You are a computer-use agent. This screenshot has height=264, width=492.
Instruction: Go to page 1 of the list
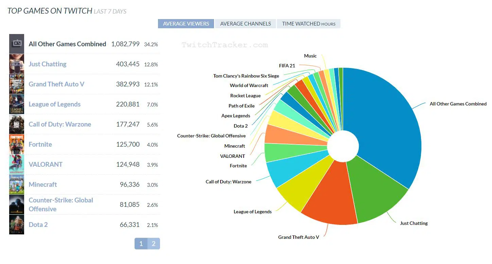141,244
